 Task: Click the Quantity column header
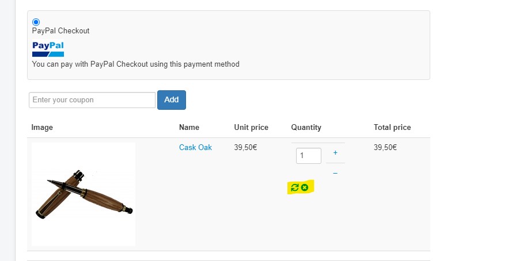pos(306,128)
